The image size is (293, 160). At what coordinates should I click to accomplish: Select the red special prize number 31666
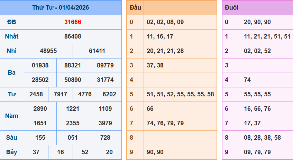[73, 22]
